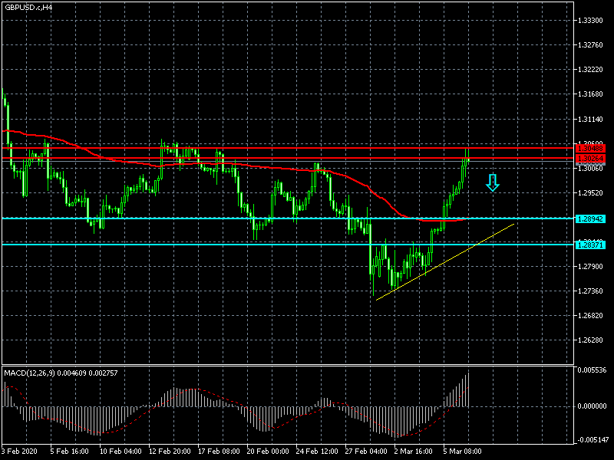The height and width of the screenshot is (460, 614).
Task: Click the 1.29520 price scale value
Action: [592, 193]
